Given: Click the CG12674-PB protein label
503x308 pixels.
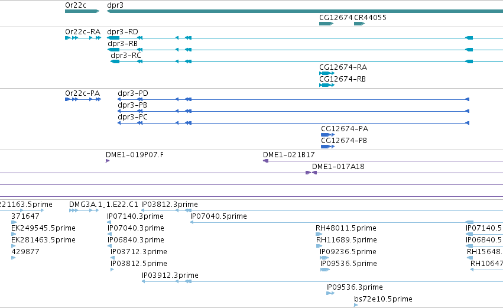Looking at the screenshot, I should [x=344, y=141].
